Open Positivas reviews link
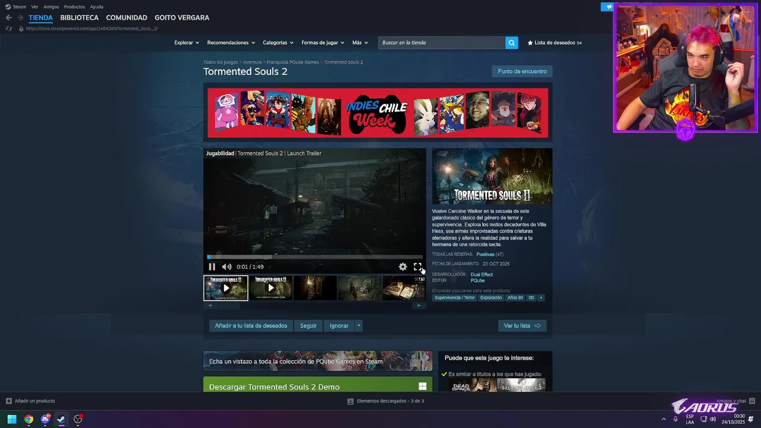The image size is (761, 428). (485, 254)
